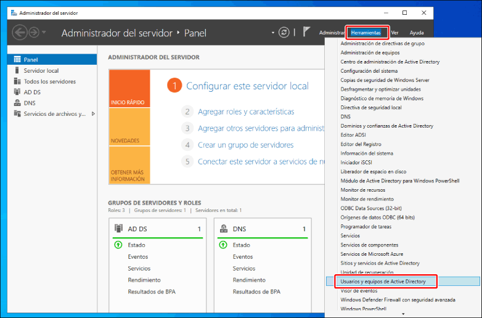Image resolution: width=482 pixels, height=318 pixels.
Task: Click Configurar este servidor local link
Action: 247,86
